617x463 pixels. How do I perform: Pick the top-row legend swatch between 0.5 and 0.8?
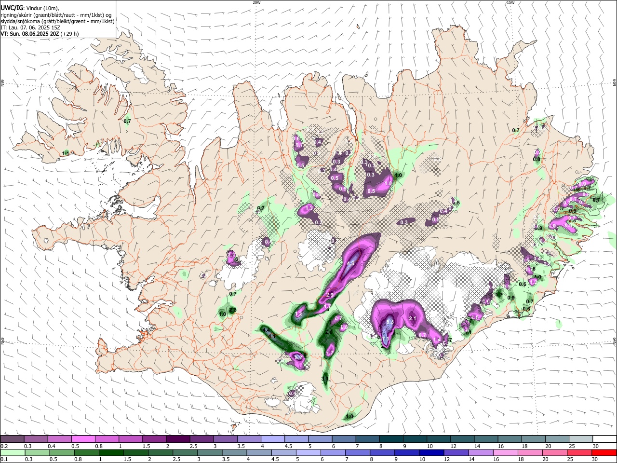pos(83,439)
